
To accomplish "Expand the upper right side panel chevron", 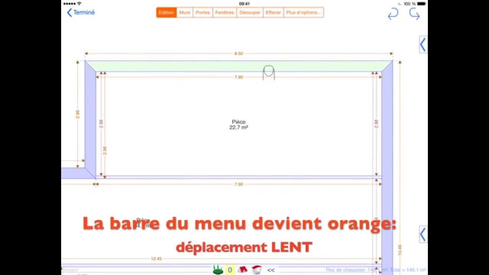I will click(423, 45).
